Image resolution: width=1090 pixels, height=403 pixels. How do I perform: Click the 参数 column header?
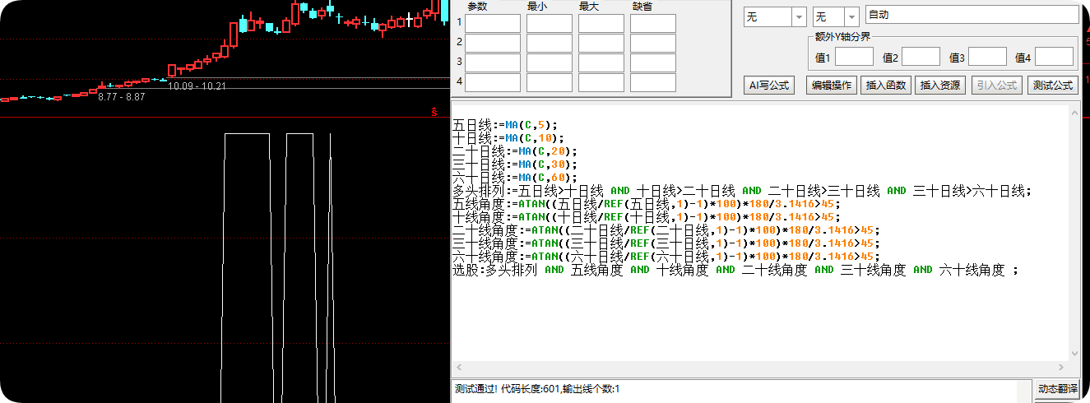[477, 7]
